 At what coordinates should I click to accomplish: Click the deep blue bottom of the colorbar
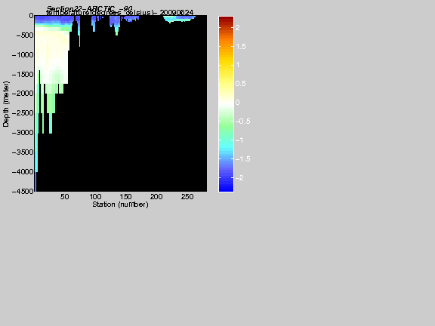[226, 187]
